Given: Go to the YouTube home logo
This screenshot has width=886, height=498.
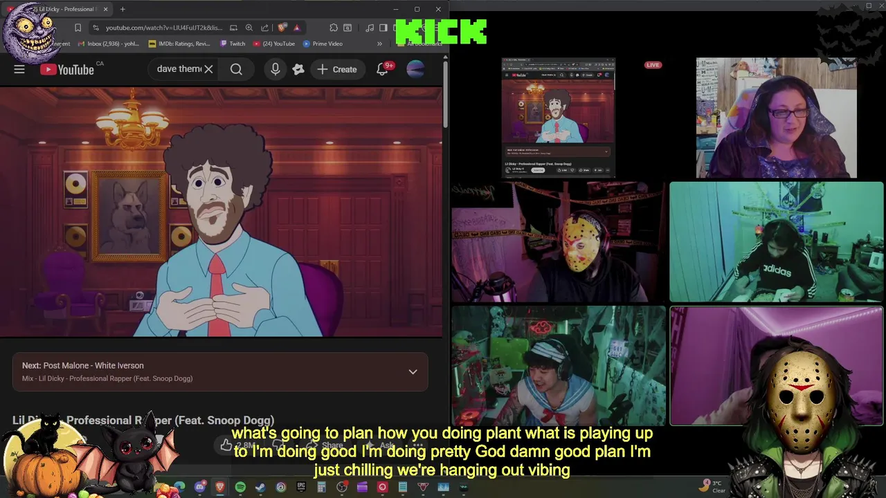Looking at the screenshot, I should [x=66, y=69].
